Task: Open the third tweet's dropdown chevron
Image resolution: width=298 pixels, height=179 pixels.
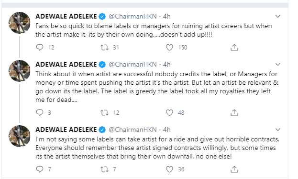Action: coord(278,129)
